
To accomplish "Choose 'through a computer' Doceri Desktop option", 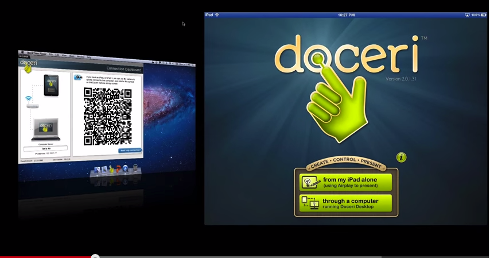I will 345,203.
